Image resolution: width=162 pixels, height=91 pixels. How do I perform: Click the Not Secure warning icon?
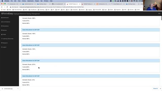coord(11,7)
